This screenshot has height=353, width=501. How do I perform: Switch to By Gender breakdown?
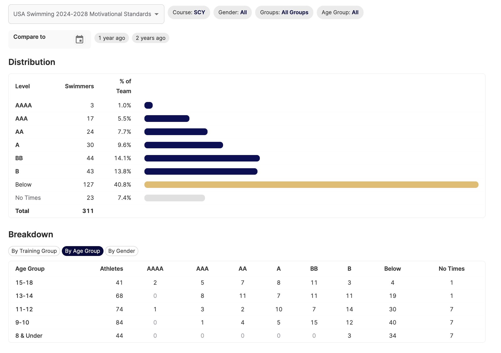pyautogui.click(x=121, y=251)
